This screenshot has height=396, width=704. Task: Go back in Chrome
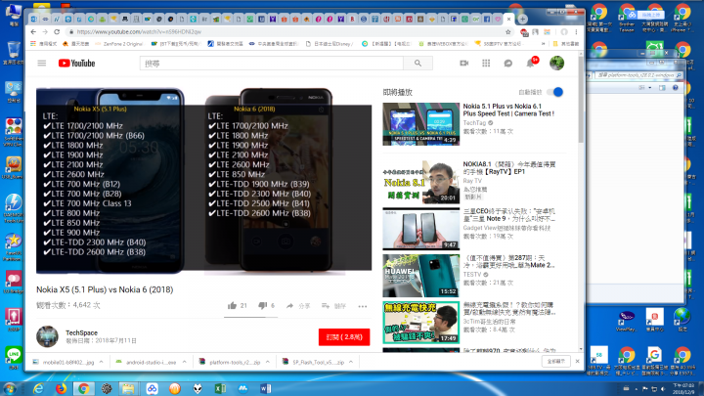click(x=33, y=32)
